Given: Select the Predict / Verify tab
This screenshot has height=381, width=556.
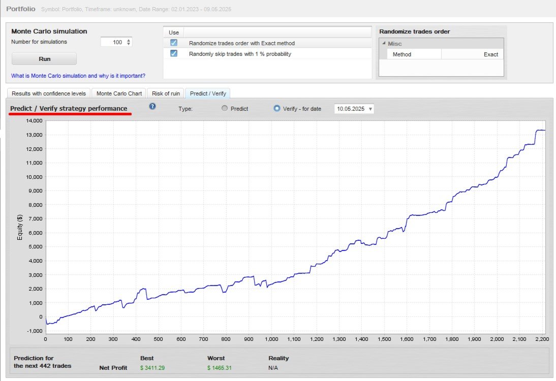Looking at the screenshot, I should point(208,93).
